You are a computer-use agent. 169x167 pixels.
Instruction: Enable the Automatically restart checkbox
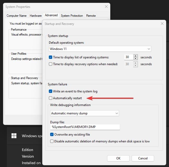click(x=50, y=98)
